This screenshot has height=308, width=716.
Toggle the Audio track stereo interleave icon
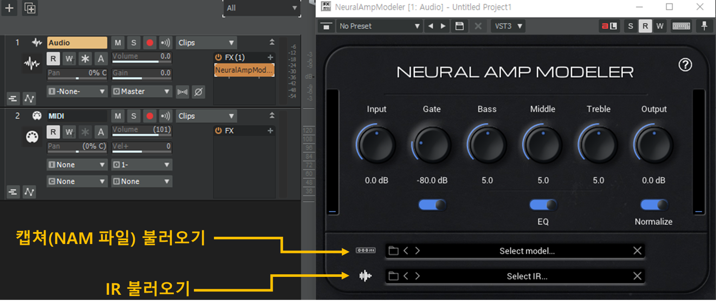click(x=182, y=92)
